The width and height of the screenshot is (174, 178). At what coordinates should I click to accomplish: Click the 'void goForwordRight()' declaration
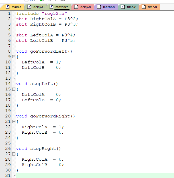(x=46, y=116)
